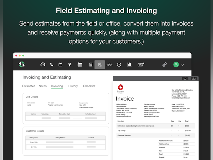Click the green user profile avatar

pyautogui.click(x=176, y=64)
